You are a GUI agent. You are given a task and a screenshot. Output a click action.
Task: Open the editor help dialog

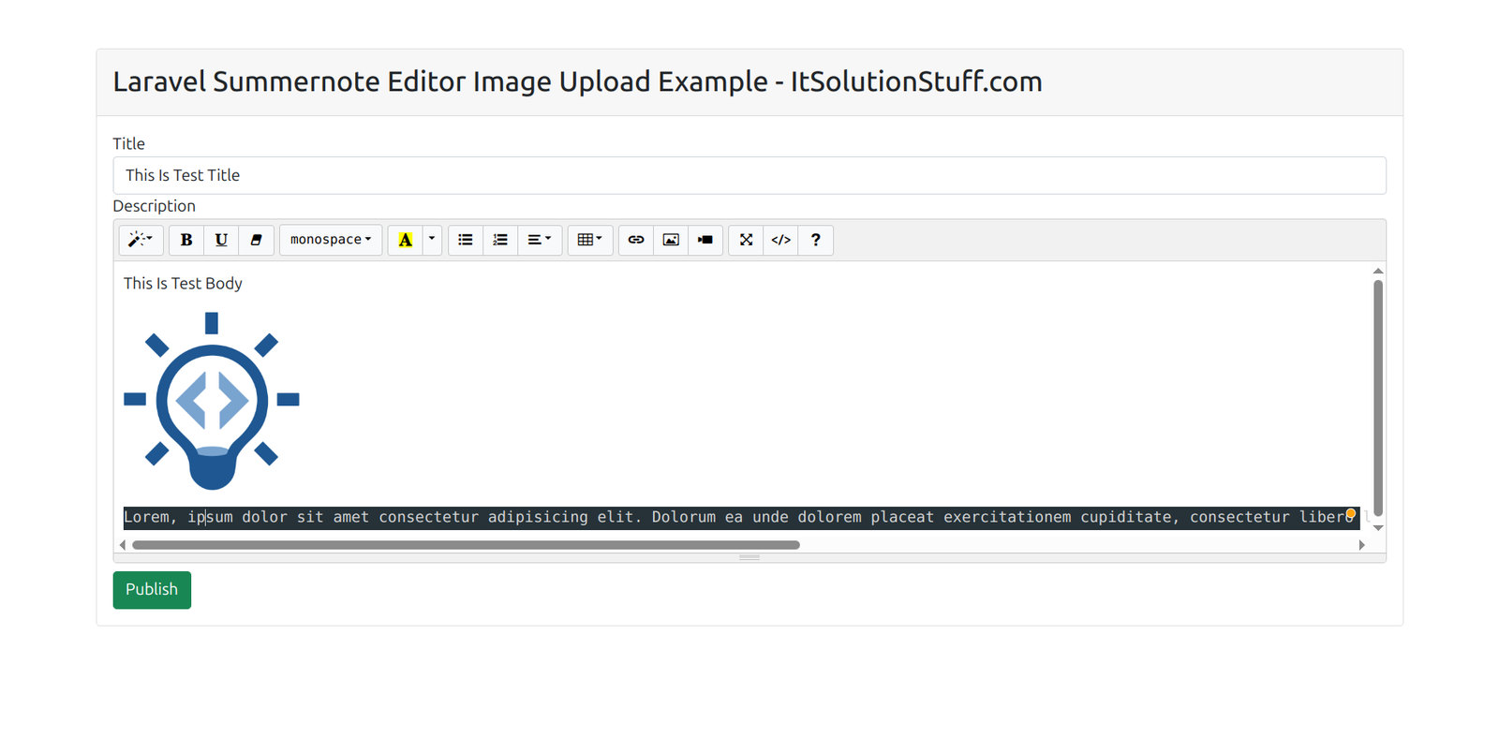pyautogui.click(x=816, y=240)
